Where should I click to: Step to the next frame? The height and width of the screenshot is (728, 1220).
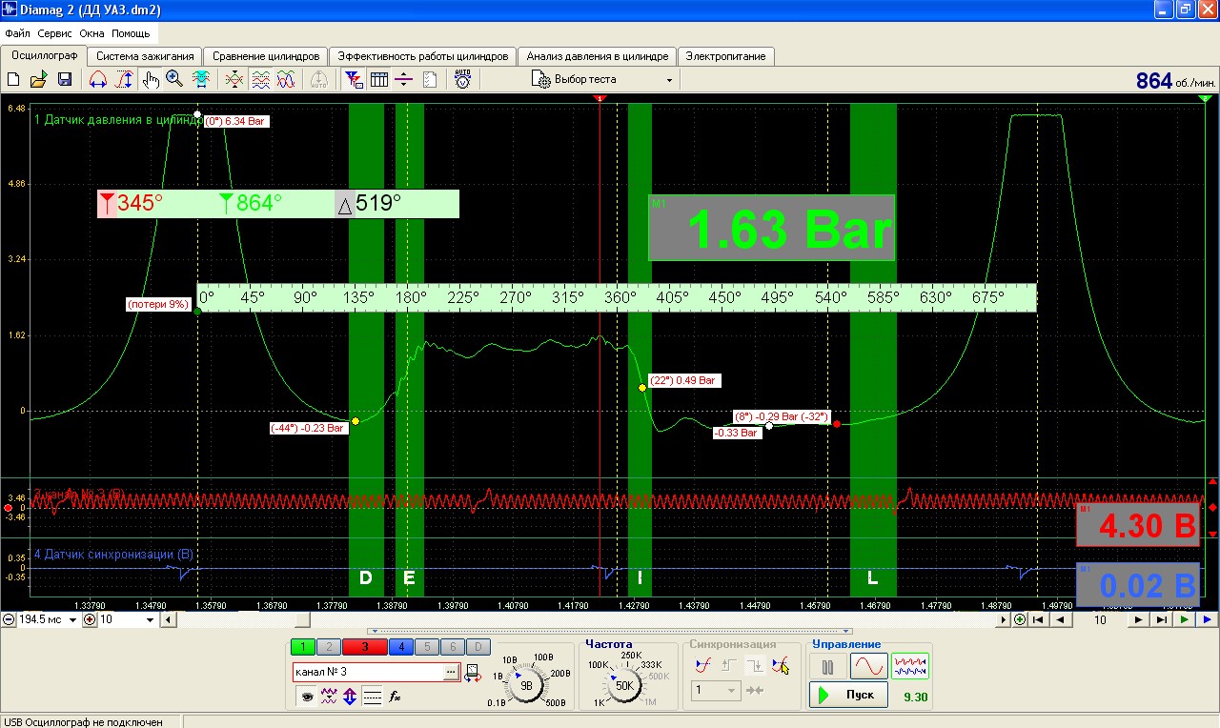tap(1138, 619)
